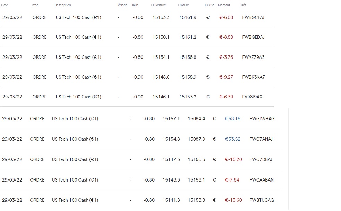Click the €-15.20 loss amount
The width and height of the screenshot is (341, 211).
pyautogui.click(x=233, y=159)
